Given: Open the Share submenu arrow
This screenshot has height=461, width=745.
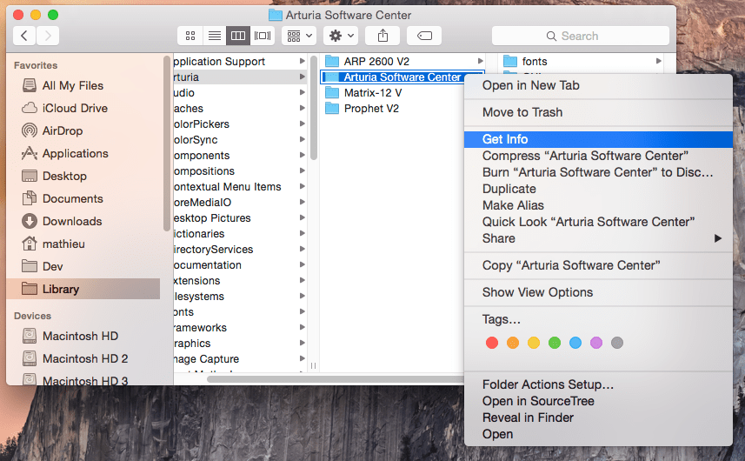Looking at the screenshot, I should [x=717, y=238].
